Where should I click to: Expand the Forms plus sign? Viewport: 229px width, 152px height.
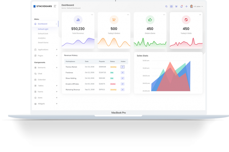pos(57,92)
